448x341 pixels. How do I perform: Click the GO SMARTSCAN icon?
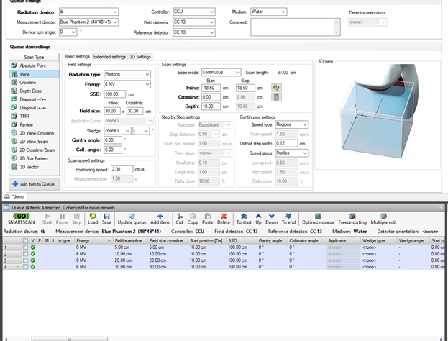coord(22,219)
